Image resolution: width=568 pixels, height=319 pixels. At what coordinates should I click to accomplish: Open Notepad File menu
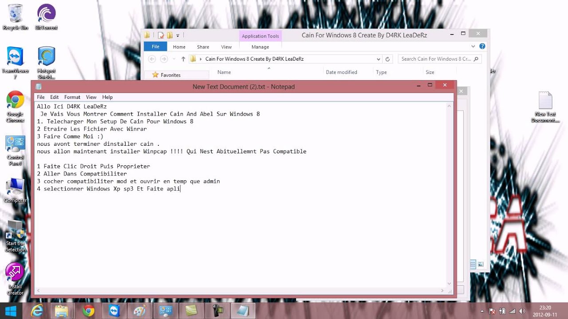(x=41, y=97)
